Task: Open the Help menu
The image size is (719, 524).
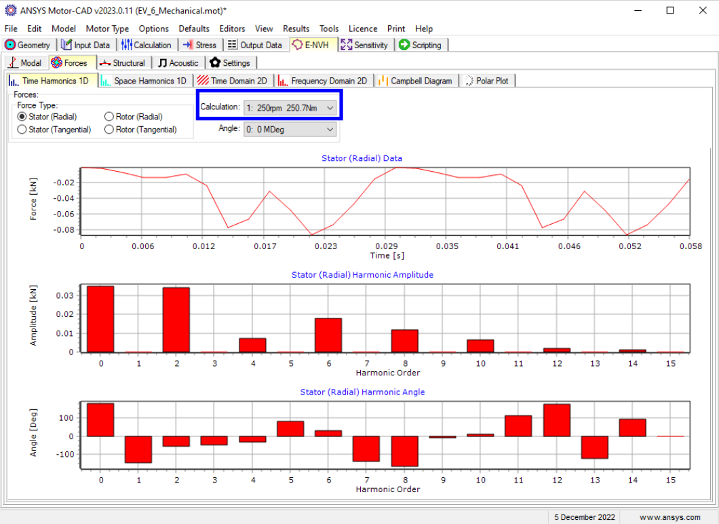Action: [424, 29]
